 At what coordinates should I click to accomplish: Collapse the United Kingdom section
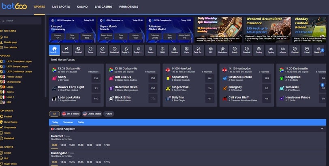pos(322,129)
